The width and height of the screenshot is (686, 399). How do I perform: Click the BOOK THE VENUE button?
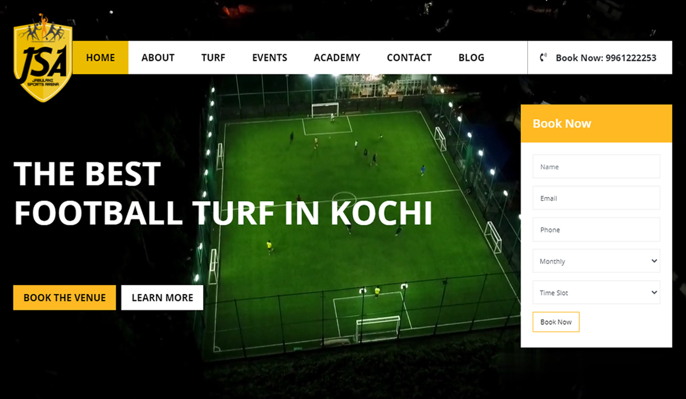[x=65, y=298]
